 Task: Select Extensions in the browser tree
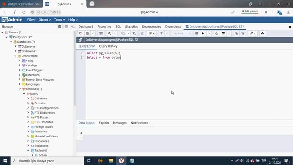[x=33, y=75]
